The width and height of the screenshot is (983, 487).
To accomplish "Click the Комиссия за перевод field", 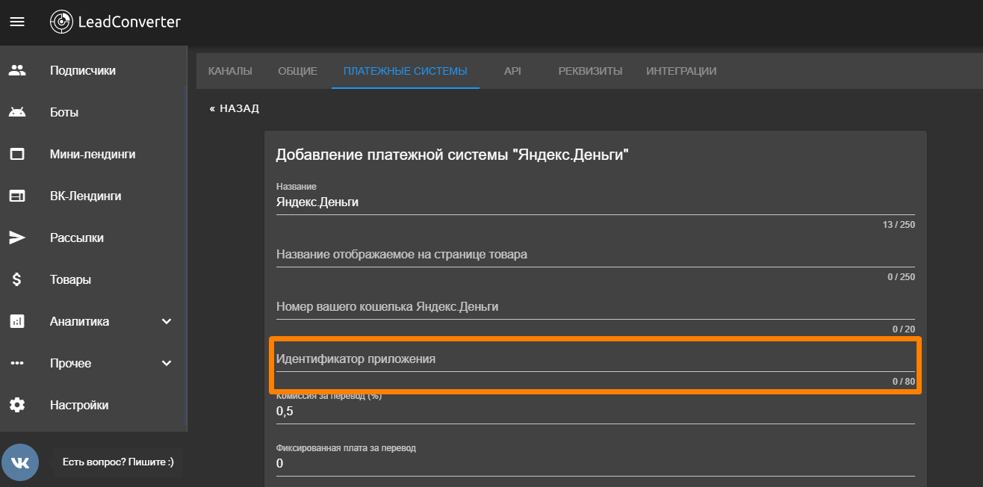I will pos(595,412).
